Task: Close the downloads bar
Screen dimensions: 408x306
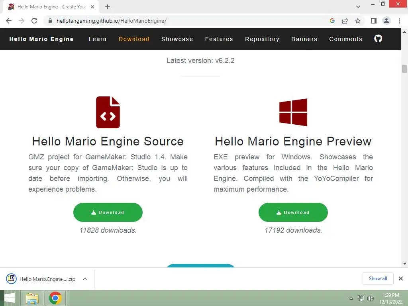Action: click(401, 279)
